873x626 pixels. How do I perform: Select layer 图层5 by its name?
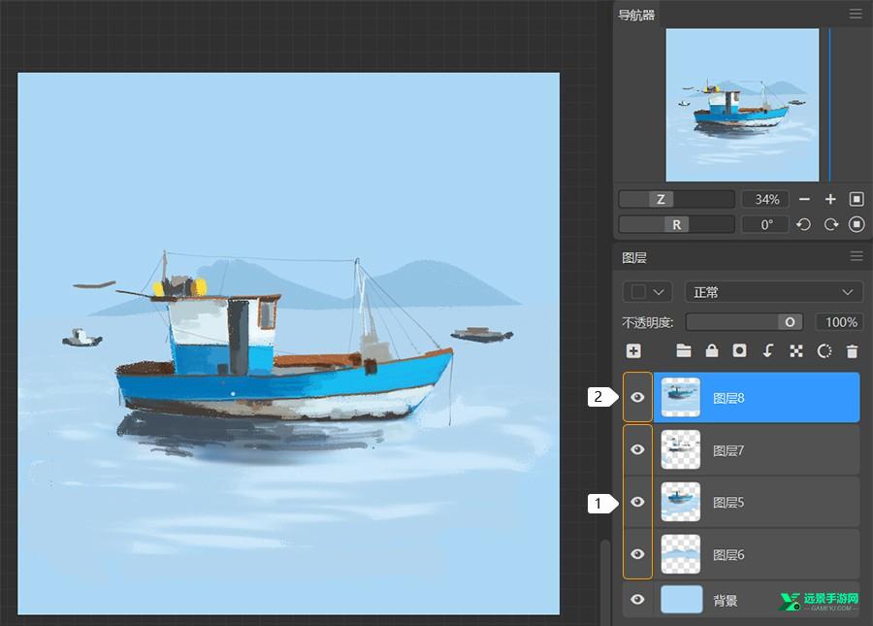pyautogui.click(x=728, y=503)
